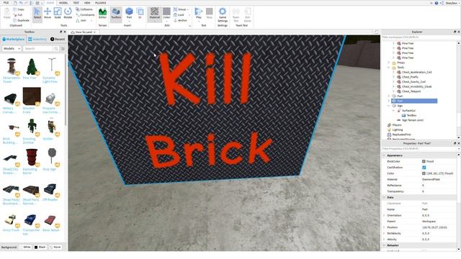Click the Play test button
The height and width of the screenshot is (259, 461).
coord(199,14)
